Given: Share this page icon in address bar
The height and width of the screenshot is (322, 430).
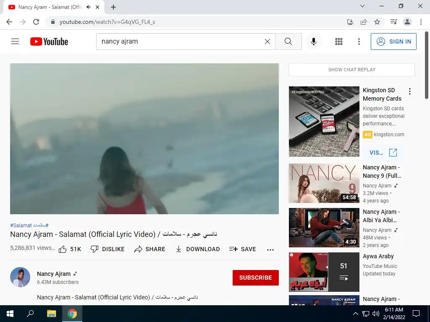Looking at the screenshot, I should point(364,22).
